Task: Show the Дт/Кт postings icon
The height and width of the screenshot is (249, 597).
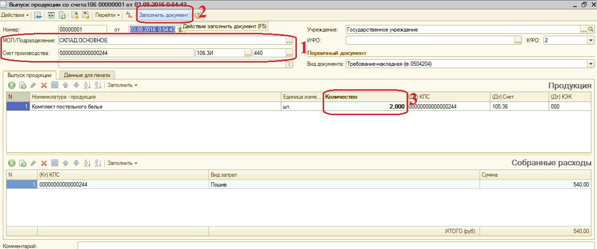Action: [129, 15]
